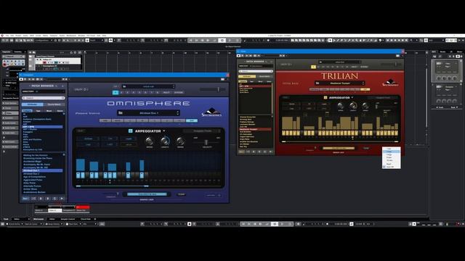Open the SYSTEM page in Omnisphere
Screen dimensions: 465x261
179,93
